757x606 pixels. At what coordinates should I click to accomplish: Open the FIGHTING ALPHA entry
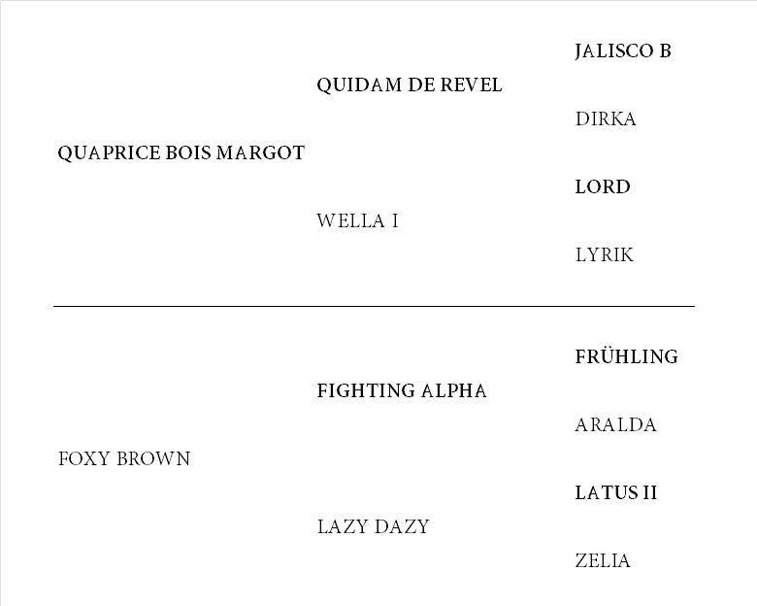click(402, 390)
